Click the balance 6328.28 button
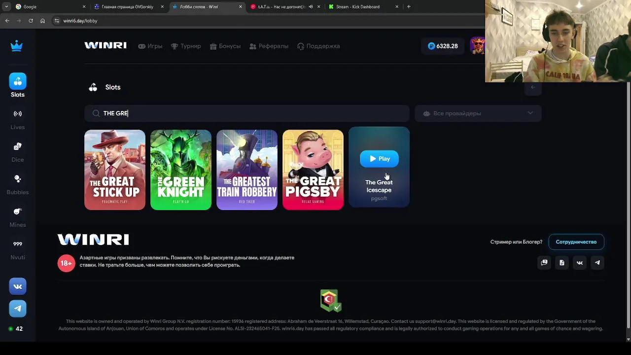The height and width of the screenshot is (355, 631). [x=443, y=46]
